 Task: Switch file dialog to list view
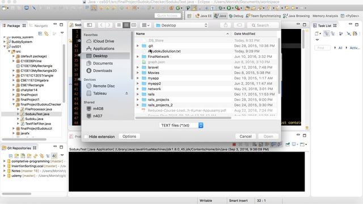(126, 25)
